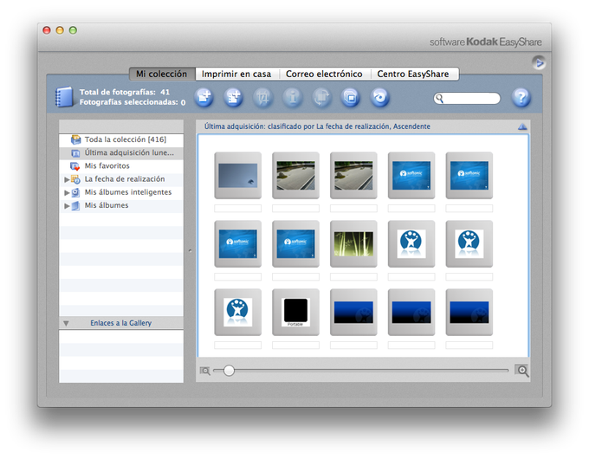Toggle the sort order triangle in header
589x459 pixels.
(522, 126)
